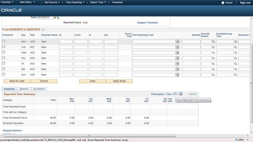
Task: Switch to the Absence tab
Action: point(24,89)
